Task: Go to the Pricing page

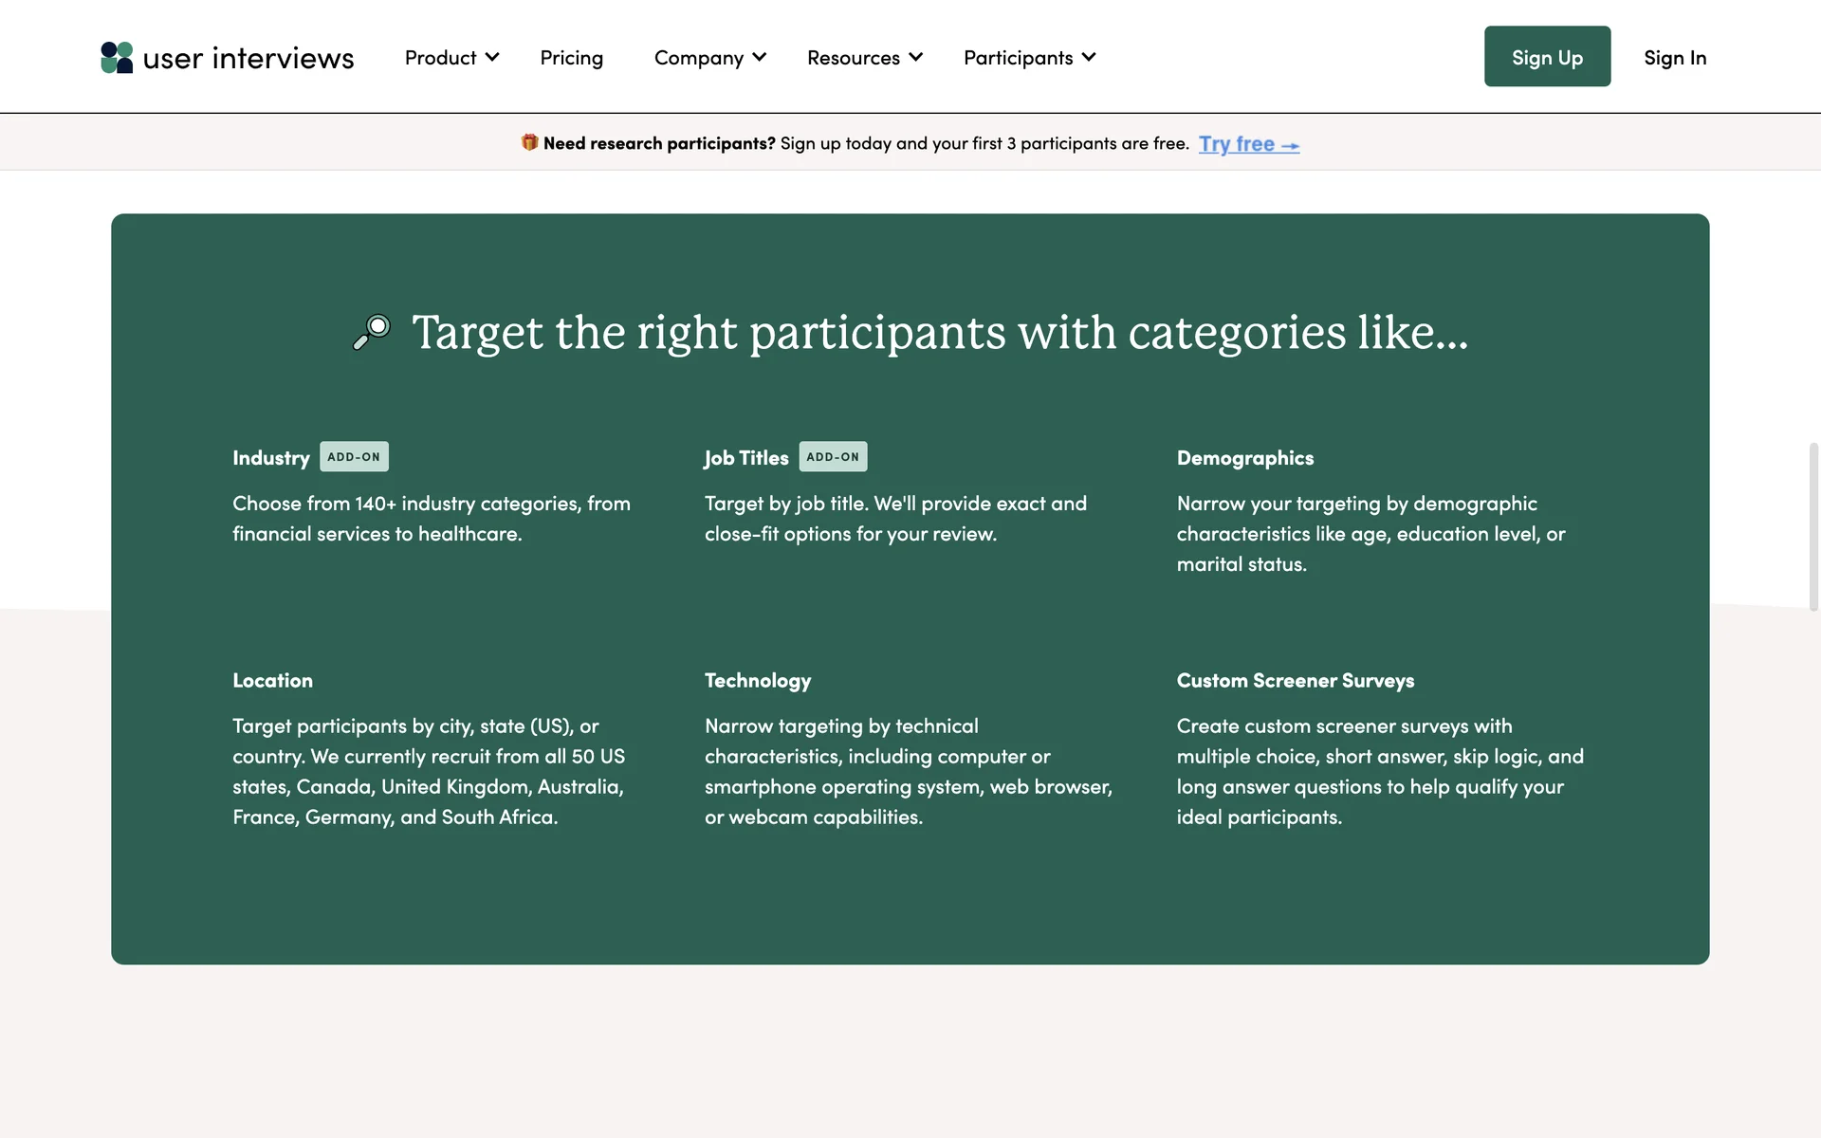Action: point(571,58)
